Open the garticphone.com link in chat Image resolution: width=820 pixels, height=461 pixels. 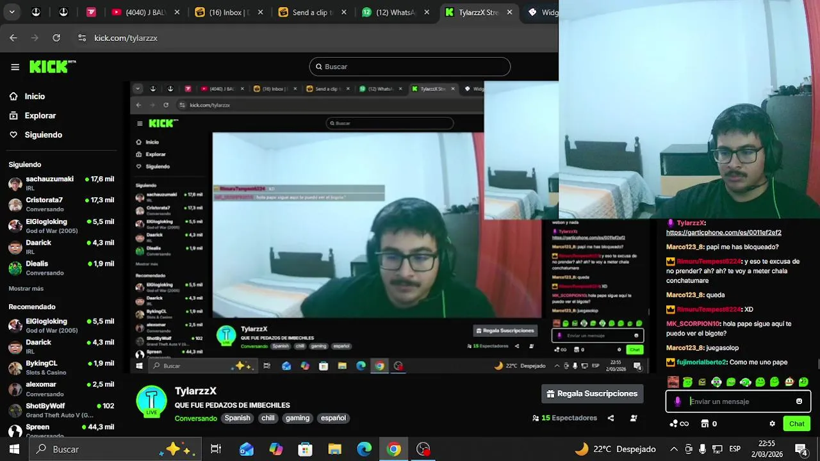723,232
